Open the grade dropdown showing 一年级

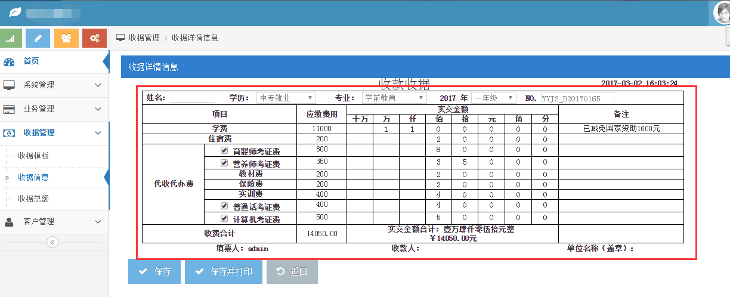(493, 98)
